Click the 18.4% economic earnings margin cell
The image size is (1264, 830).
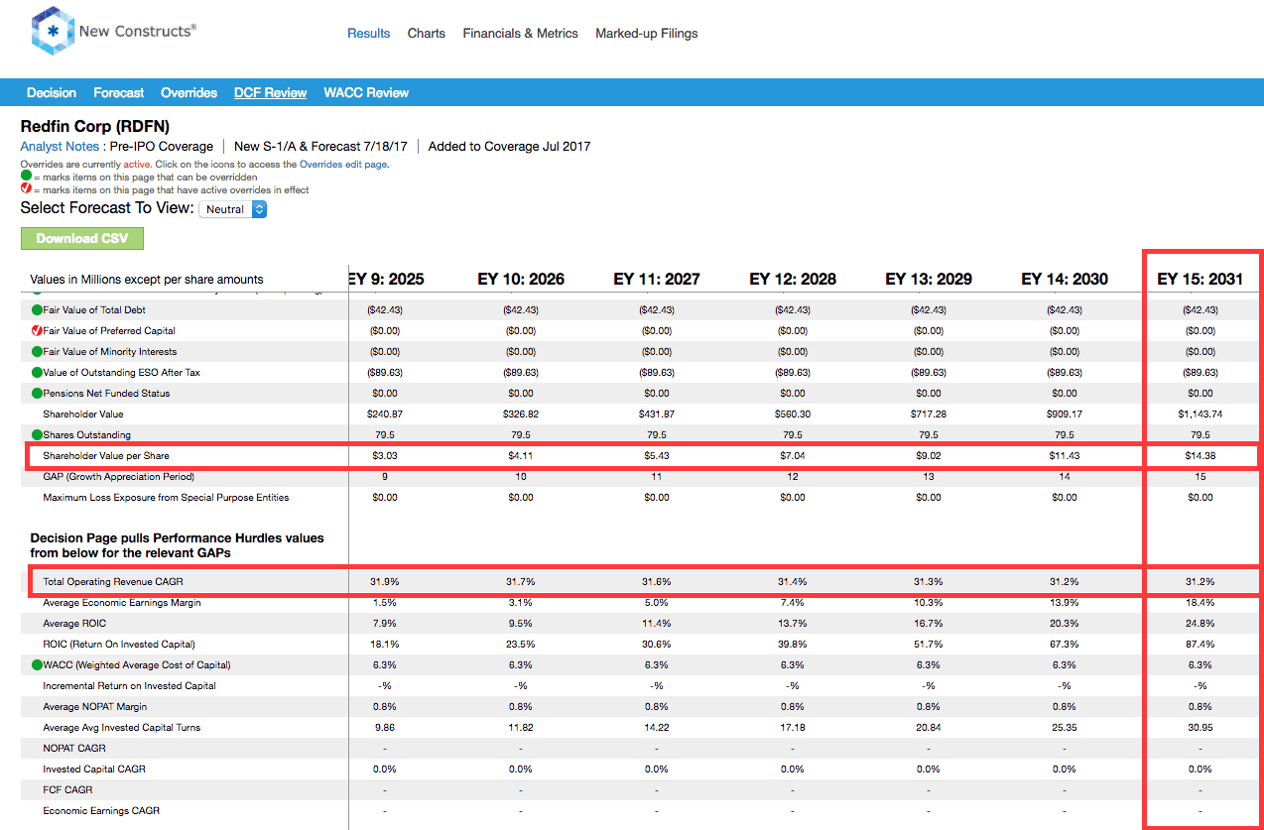click(1201, 603)
